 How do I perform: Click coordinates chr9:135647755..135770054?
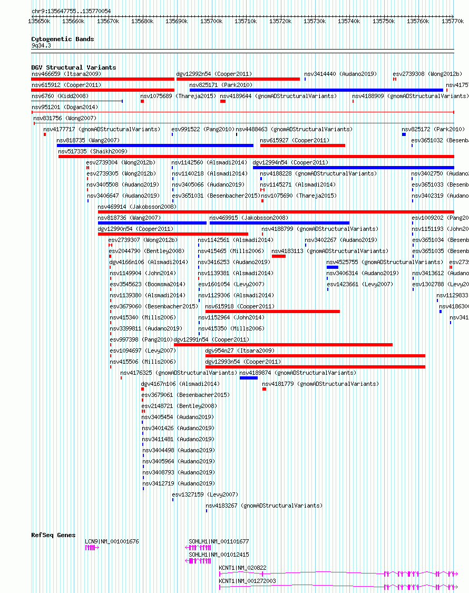[72, 12]
